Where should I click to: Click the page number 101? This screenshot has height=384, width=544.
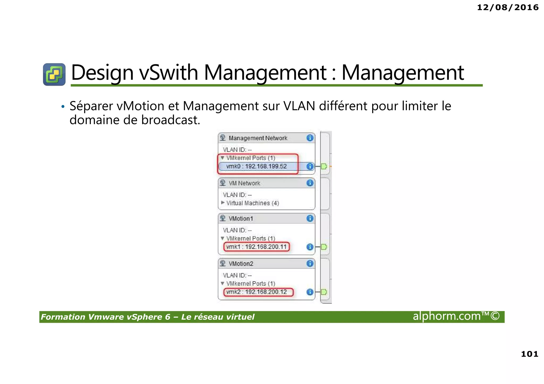coord(529,354)
